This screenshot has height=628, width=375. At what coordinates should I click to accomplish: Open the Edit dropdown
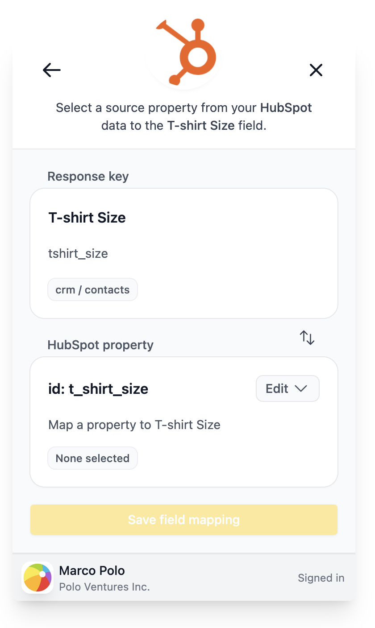pyautogui.click(x=287, y=388)
